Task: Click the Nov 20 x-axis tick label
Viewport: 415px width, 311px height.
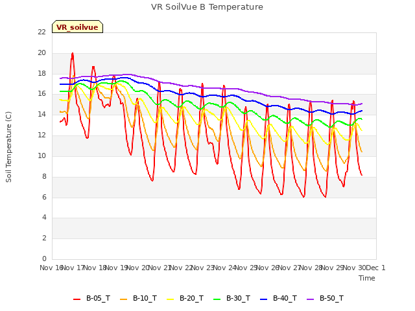Action: pyautogui.click(x=138, y=268)
